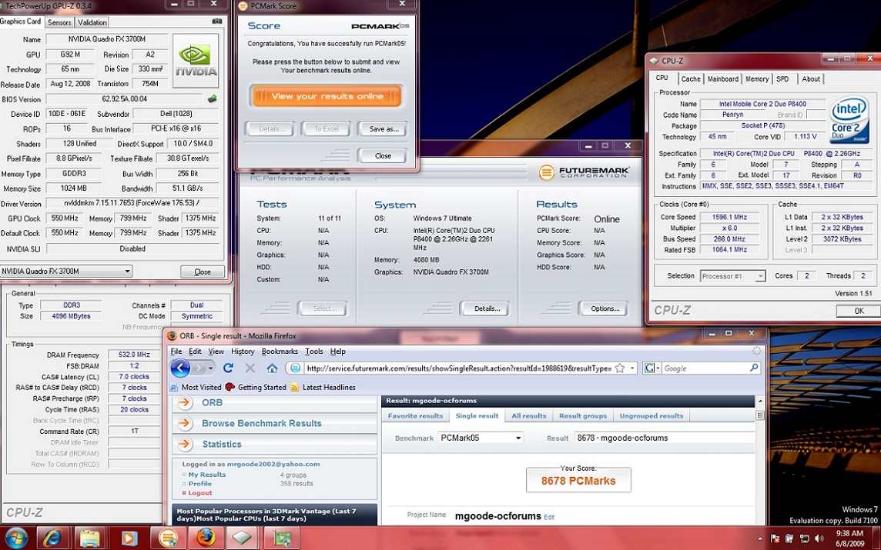Screen dimensions: 881x550
Task: Switch to GPU-Z Sensors tab
Action: (x=59, y=22)
